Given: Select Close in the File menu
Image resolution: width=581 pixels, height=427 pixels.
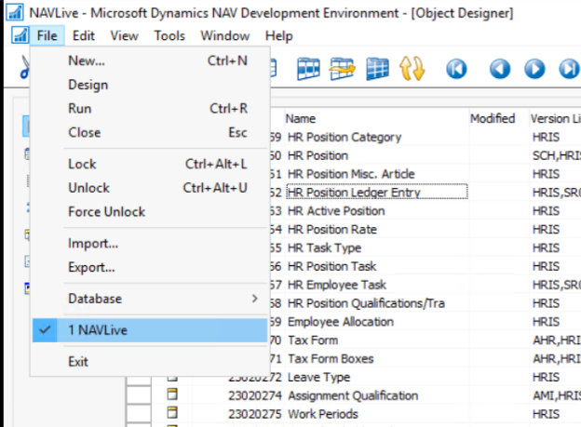Looking at the screenshot, I should [x=150, y=132].
